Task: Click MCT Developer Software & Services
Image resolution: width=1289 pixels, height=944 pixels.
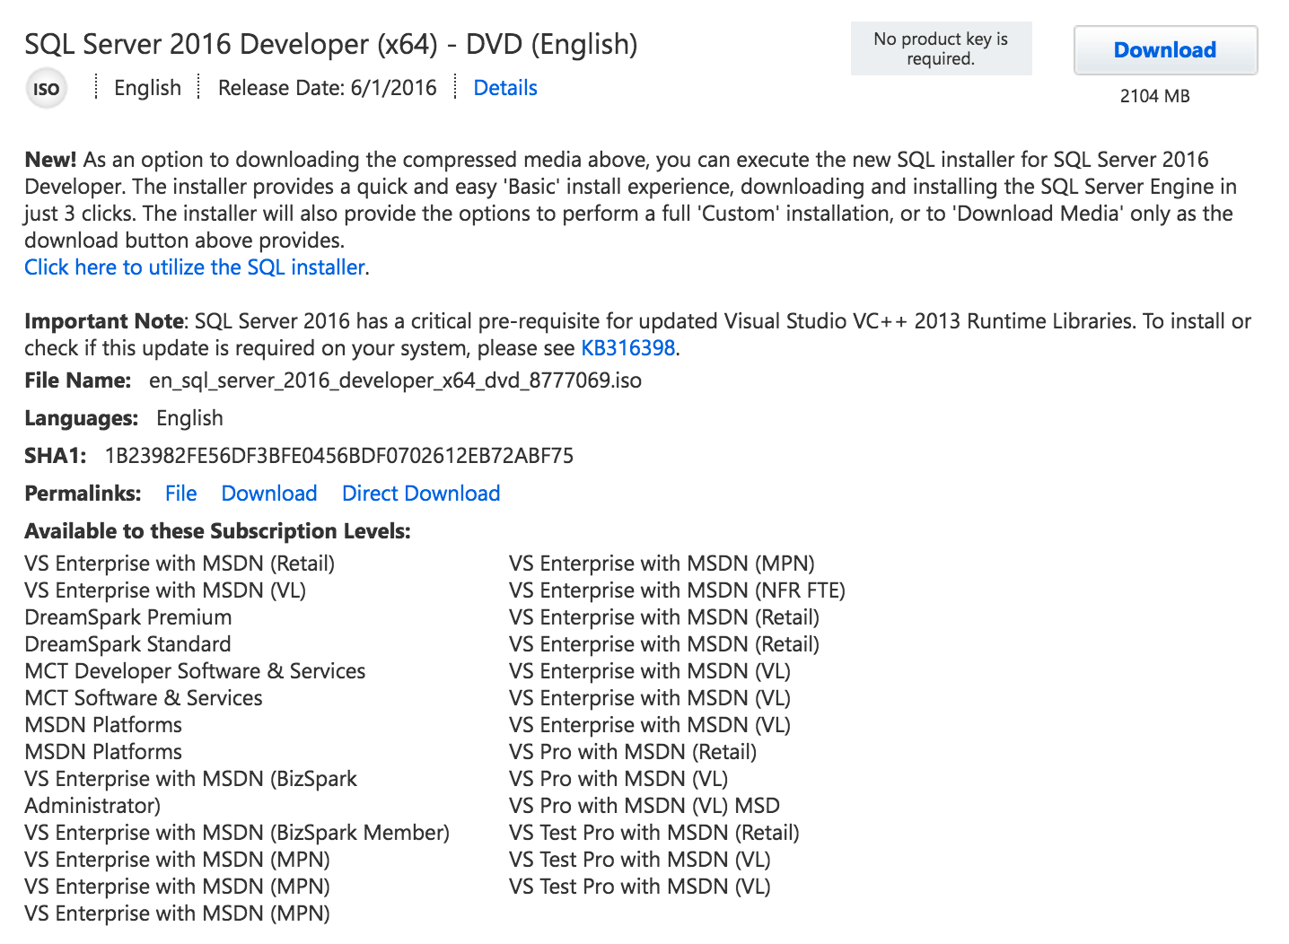Action: click(195, 671)
